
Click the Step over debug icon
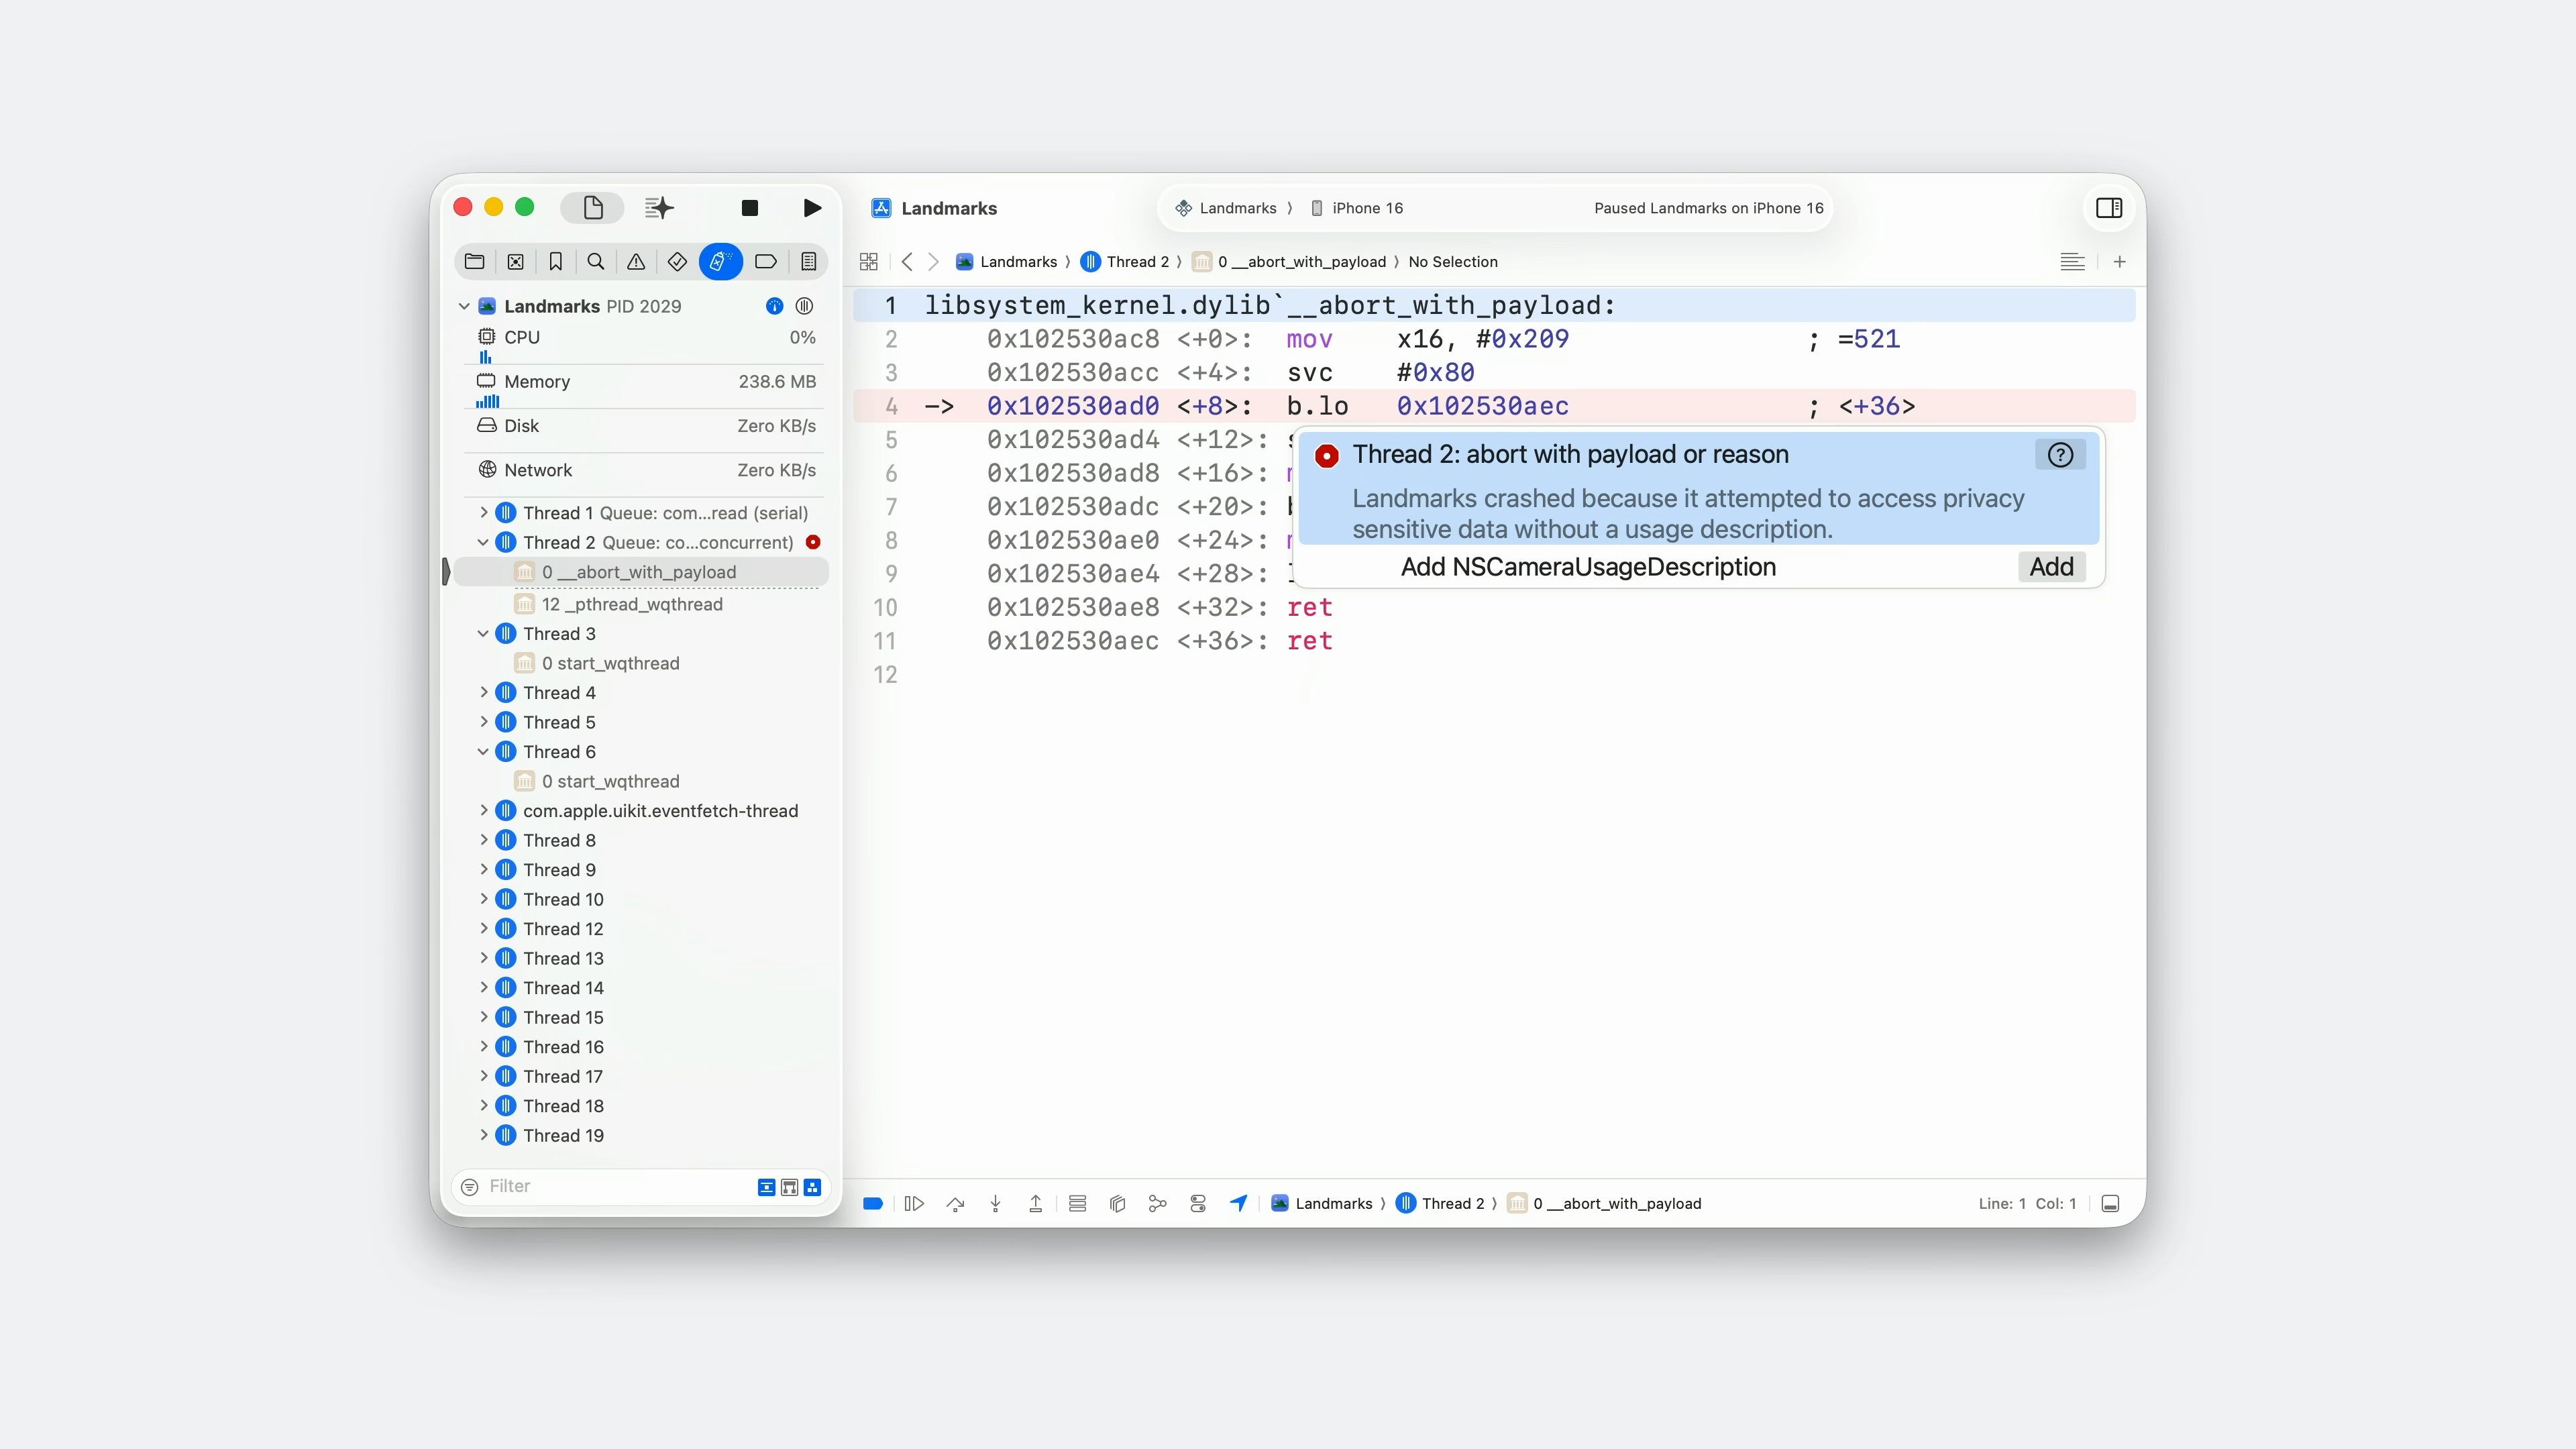coord(955,1204)
